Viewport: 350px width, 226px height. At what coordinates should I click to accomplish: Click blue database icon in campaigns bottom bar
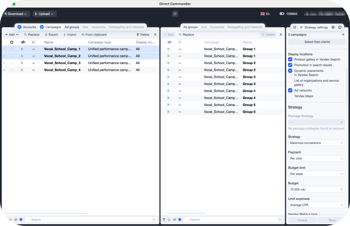[x=21, y=220]
